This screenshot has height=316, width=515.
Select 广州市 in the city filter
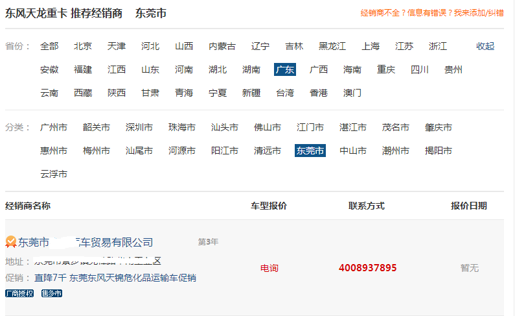54,127
